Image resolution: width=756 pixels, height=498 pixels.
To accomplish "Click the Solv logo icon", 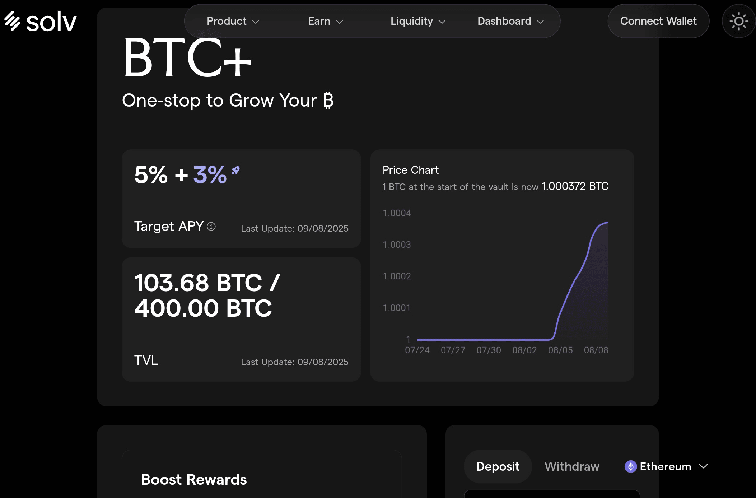I will coord(12,21).
